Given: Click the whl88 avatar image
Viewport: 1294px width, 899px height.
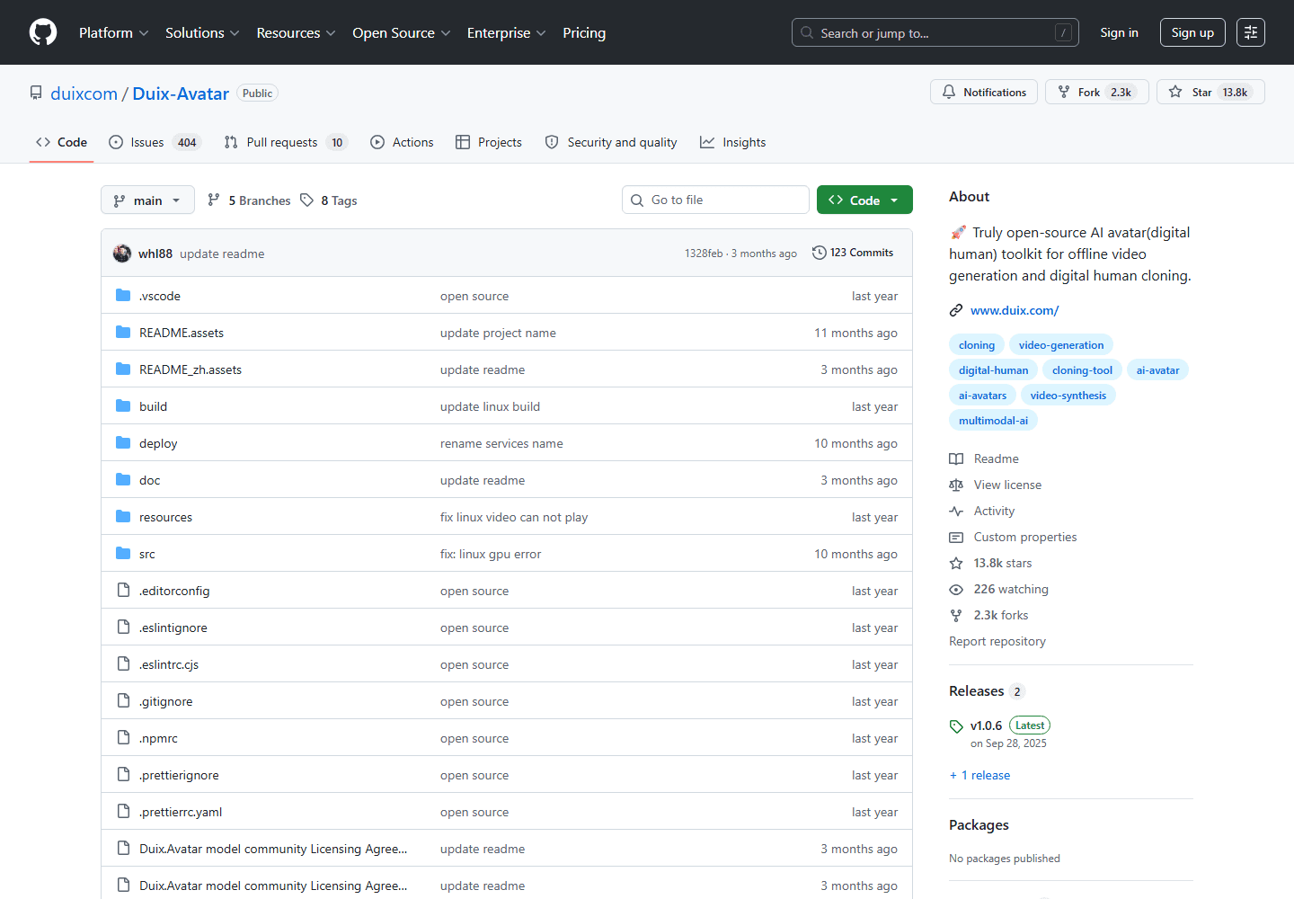Looking at the screenshot, I should [x=122, y=254].
